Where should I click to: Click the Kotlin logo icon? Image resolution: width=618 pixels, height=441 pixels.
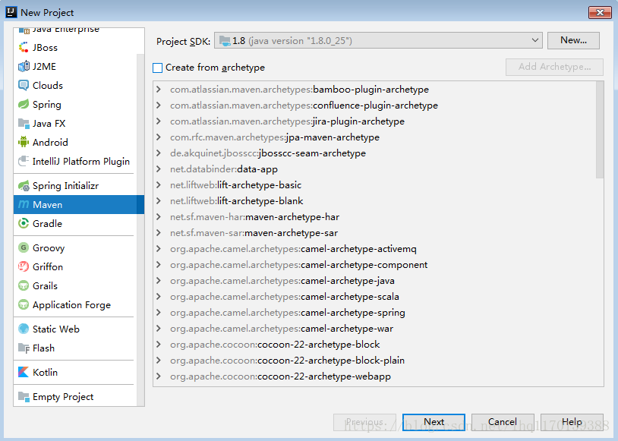(24, 372)
